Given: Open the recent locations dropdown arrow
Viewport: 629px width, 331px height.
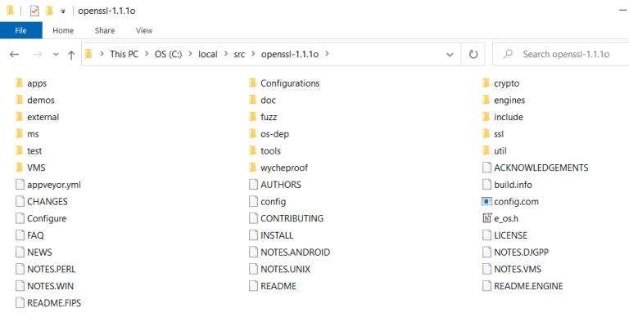Looking at the screenshot, I should click(x=56, y=55).
